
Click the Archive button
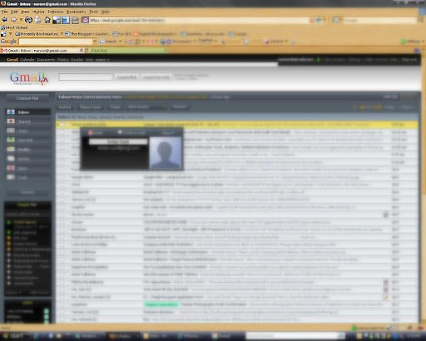coord(65,107)
